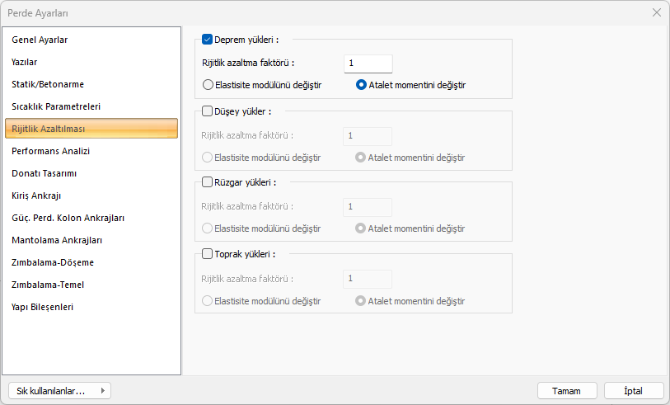
Task: Uncheck the Deprem yükleri checkbox
Action: coord(208,39)
